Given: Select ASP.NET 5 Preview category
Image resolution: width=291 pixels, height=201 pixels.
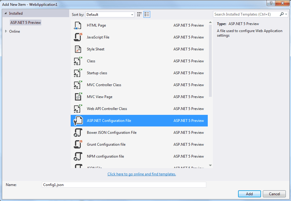Looking at the screenshot, I should (x=25, y=23).
